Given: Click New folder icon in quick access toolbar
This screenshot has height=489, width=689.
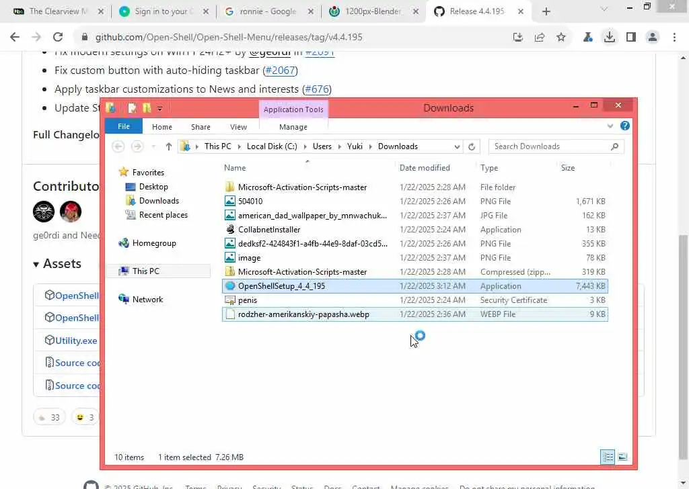Looking at the screenshot, I should click(147, 108).
